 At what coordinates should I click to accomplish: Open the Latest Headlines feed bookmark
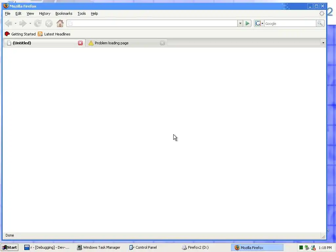click(54, 34)
